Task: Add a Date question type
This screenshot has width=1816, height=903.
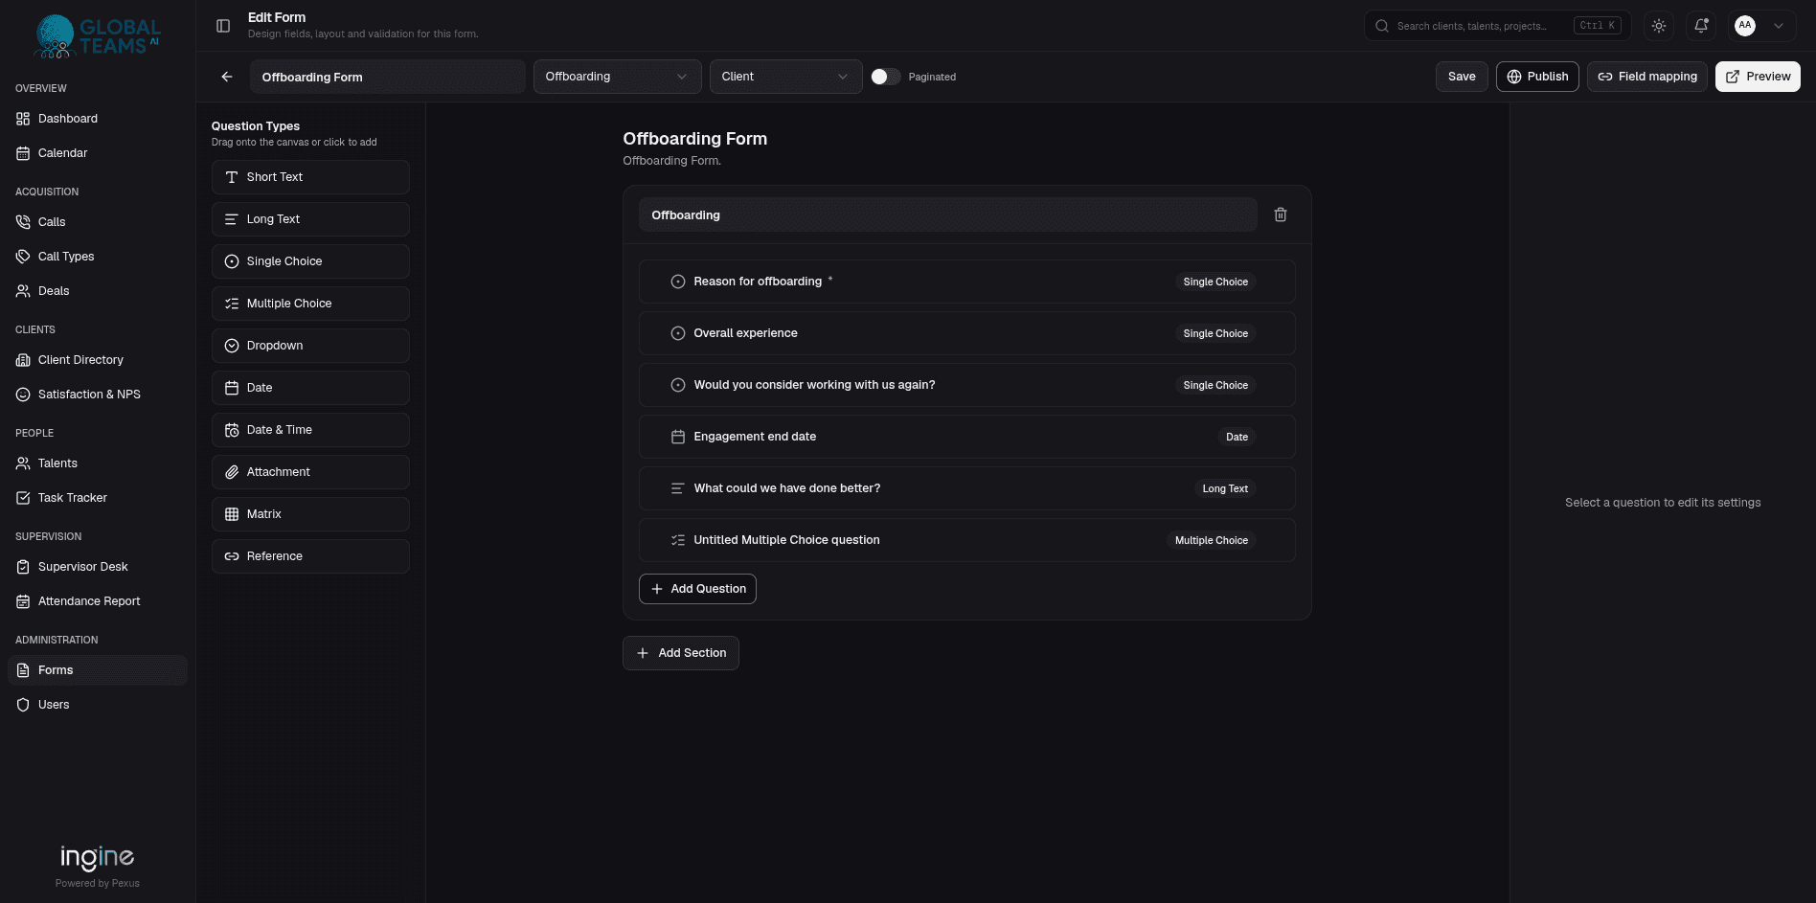Action: pyautogui.click(x=310, y=388)
